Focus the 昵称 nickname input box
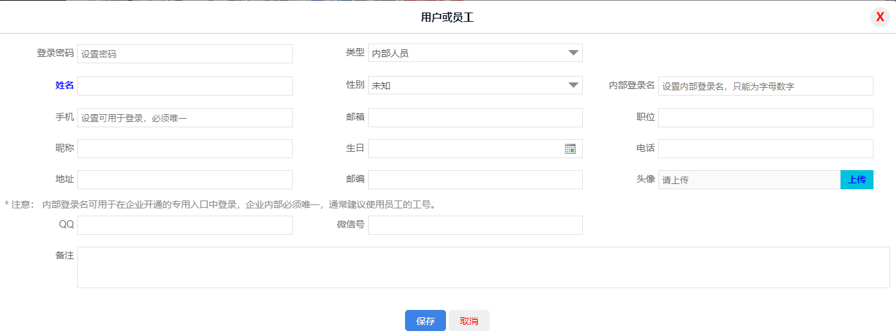Viewport: 896px width, 335px height. [x=184, y=149]
